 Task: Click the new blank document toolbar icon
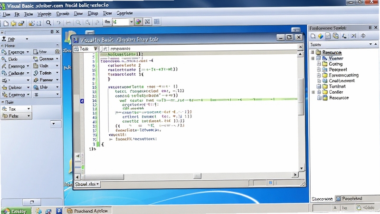6,23
